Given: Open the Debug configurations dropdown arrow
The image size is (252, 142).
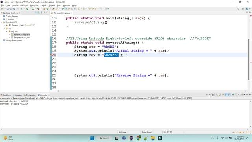Looking at the screenshot, I should (24, 9).
